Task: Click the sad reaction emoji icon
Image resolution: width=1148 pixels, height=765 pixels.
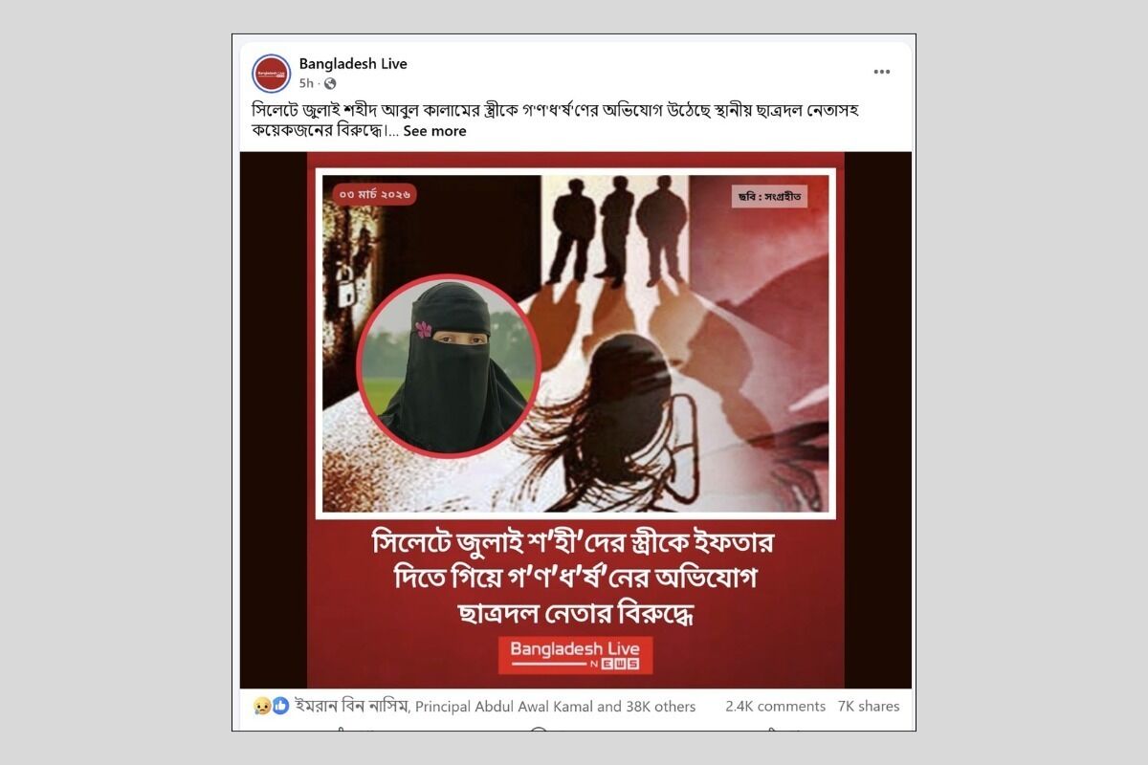Action: (262, 706)
